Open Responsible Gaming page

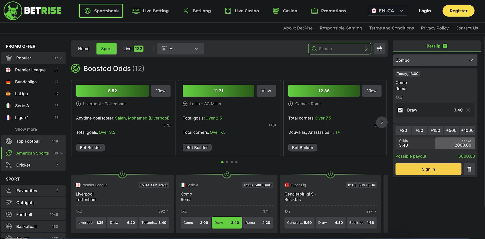coord(341,28)
